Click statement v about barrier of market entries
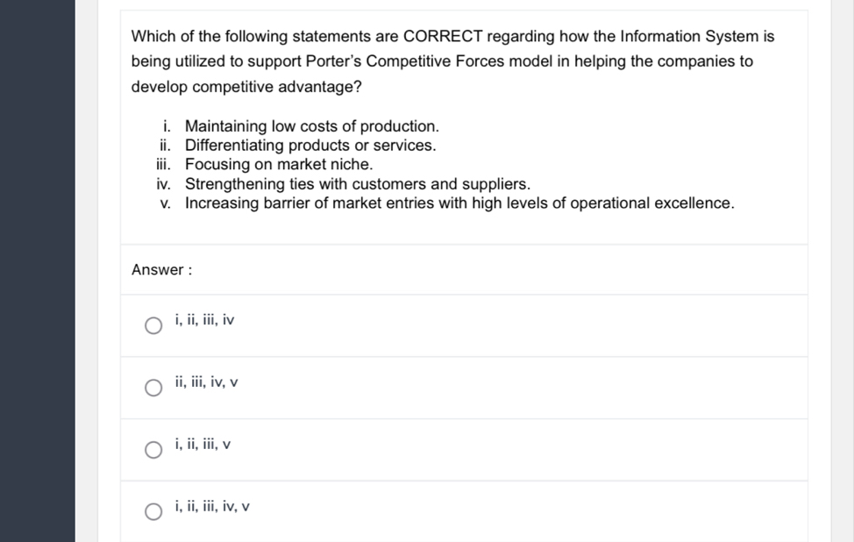The image size is (854, 542). tap(458, 203)
